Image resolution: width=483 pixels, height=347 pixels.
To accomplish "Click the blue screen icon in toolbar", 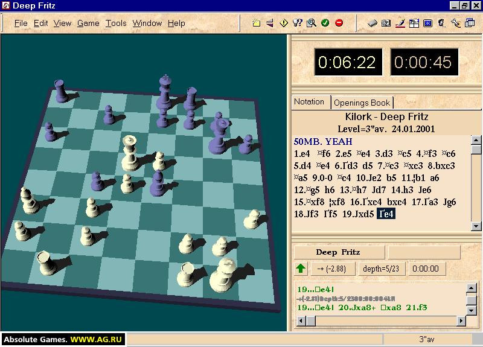I will click(428, 23).
